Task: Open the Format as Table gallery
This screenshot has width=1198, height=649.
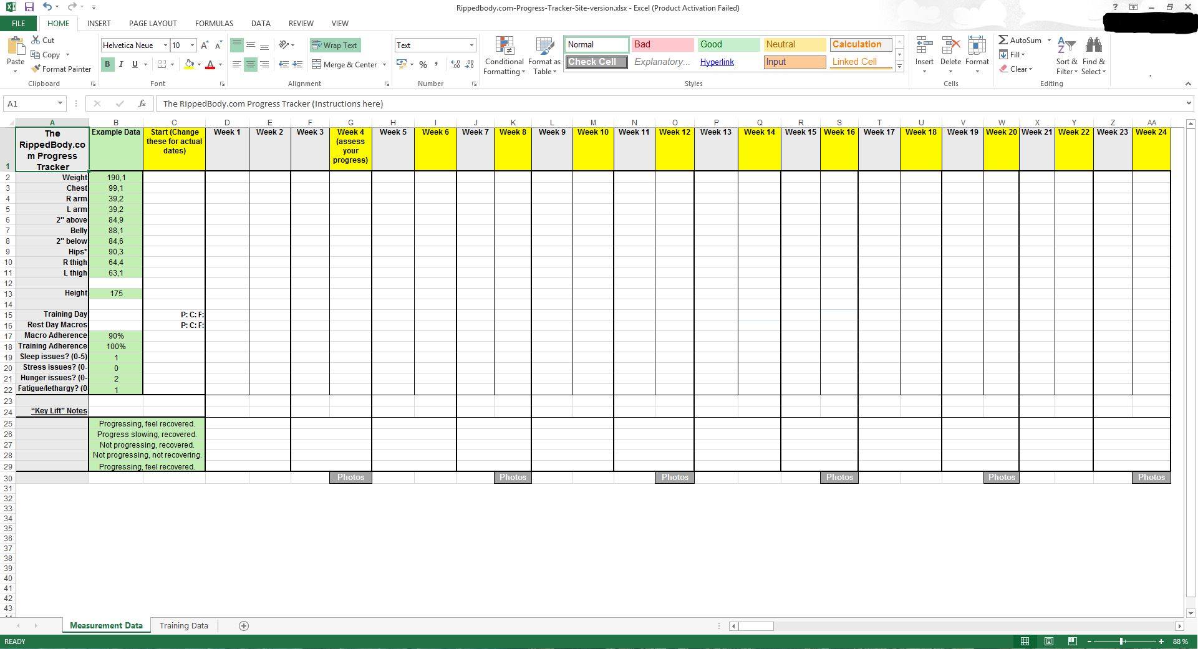Action: coord(543,55)
